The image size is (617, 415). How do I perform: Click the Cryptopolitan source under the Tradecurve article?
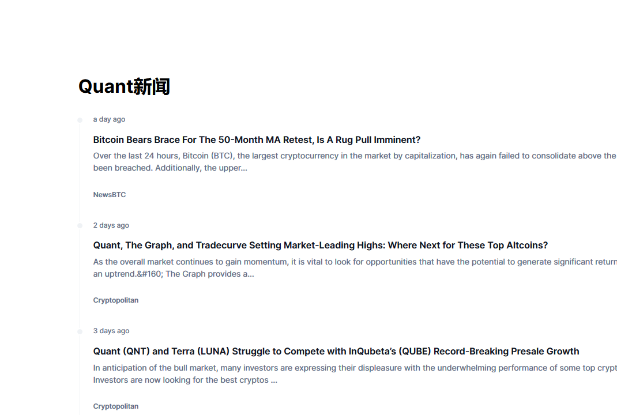pos(116,300)
